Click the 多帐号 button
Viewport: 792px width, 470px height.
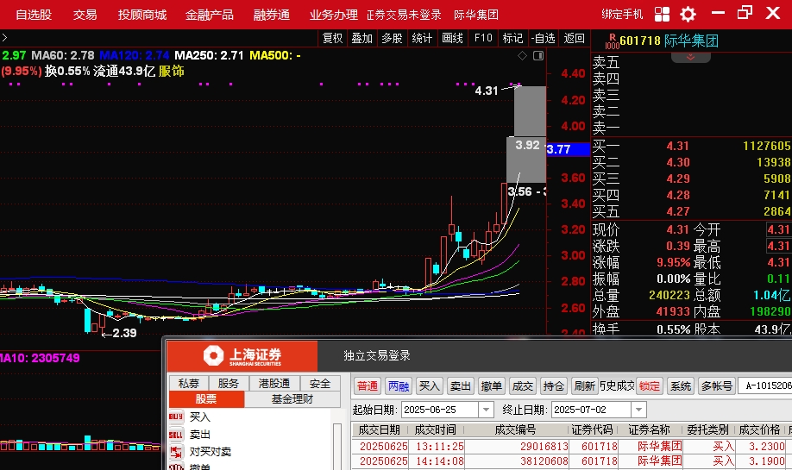(x=717, y=385)
